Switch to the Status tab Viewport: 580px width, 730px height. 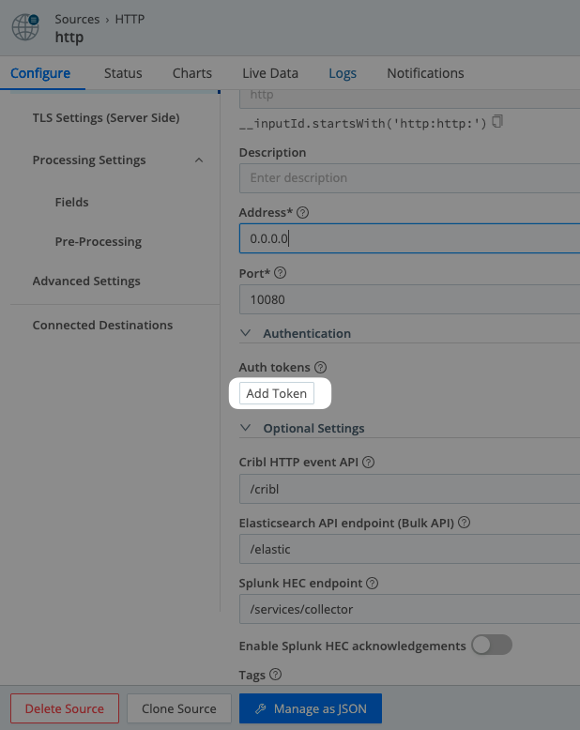tap(123, 73)
